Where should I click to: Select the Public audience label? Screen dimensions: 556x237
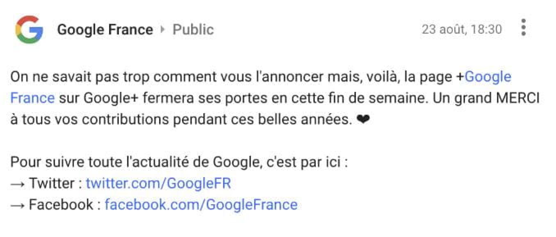point(193,30)
